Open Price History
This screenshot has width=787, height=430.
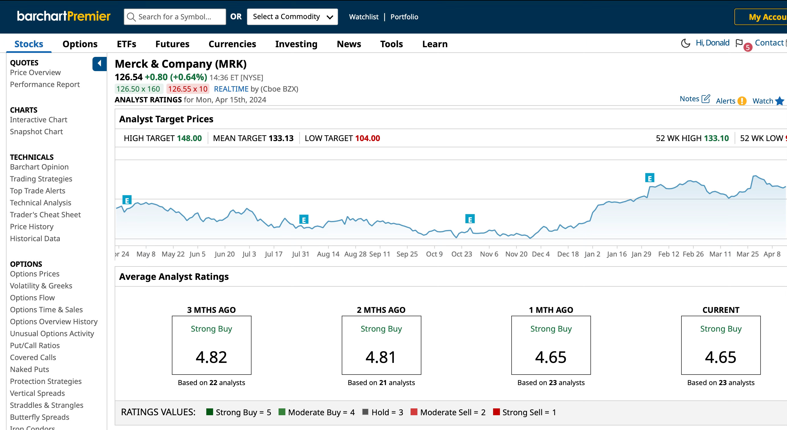(x=32, y=227)
